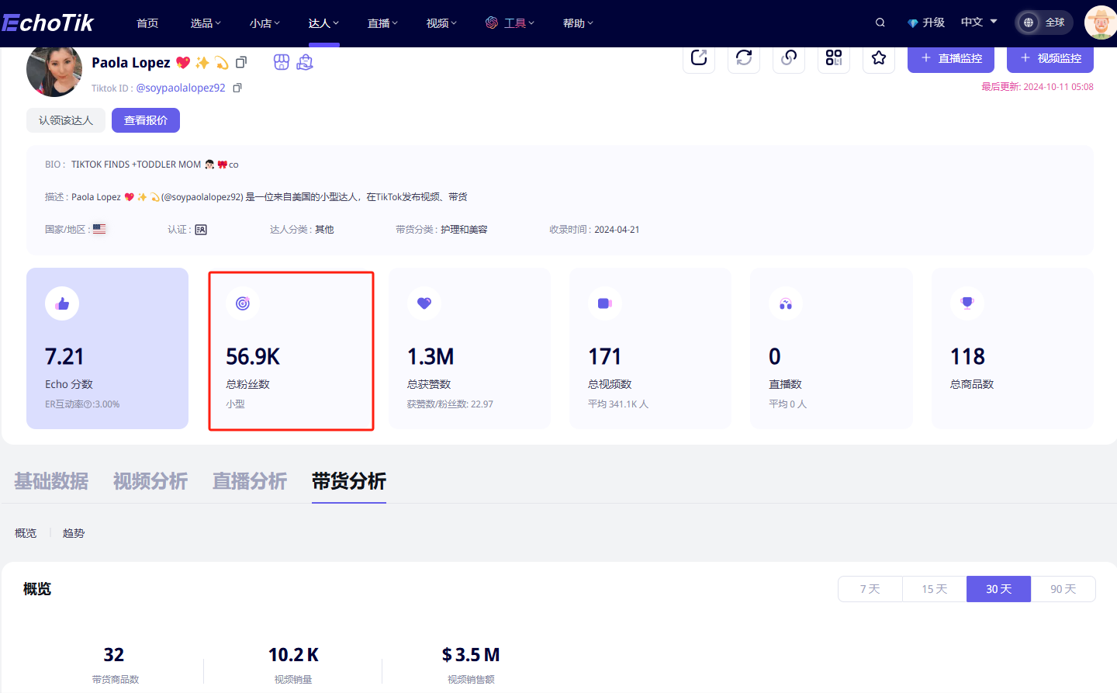Click the 171 总视频数 value
This screenshot has height=693, width=1117.
[x=605, y=357]
